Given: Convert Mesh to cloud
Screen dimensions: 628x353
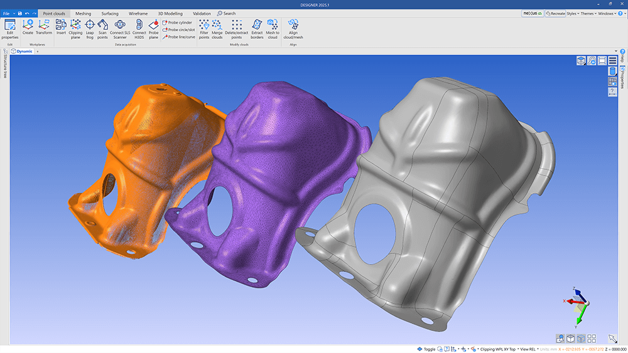Looking at the screenshot, I should tap(273, 29).
